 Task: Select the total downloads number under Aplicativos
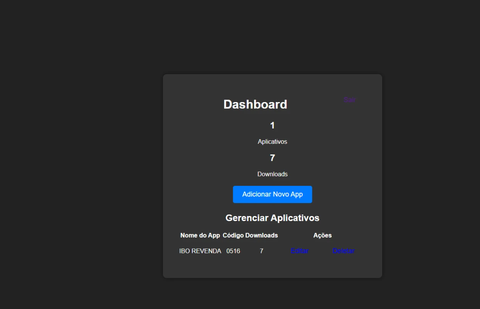pos(272,158)
